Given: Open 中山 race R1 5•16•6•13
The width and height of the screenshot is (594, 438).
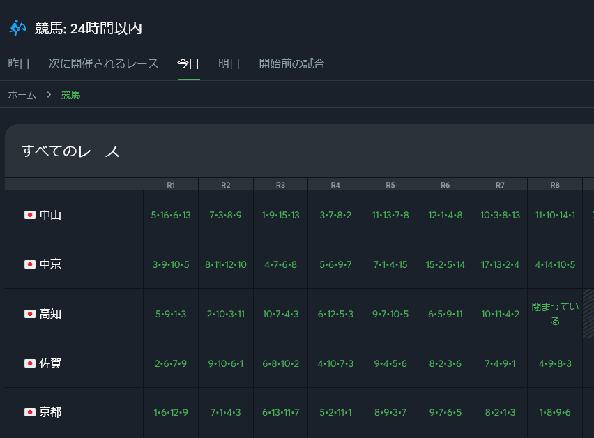Looking at the screenshot, I should (171, 215).
